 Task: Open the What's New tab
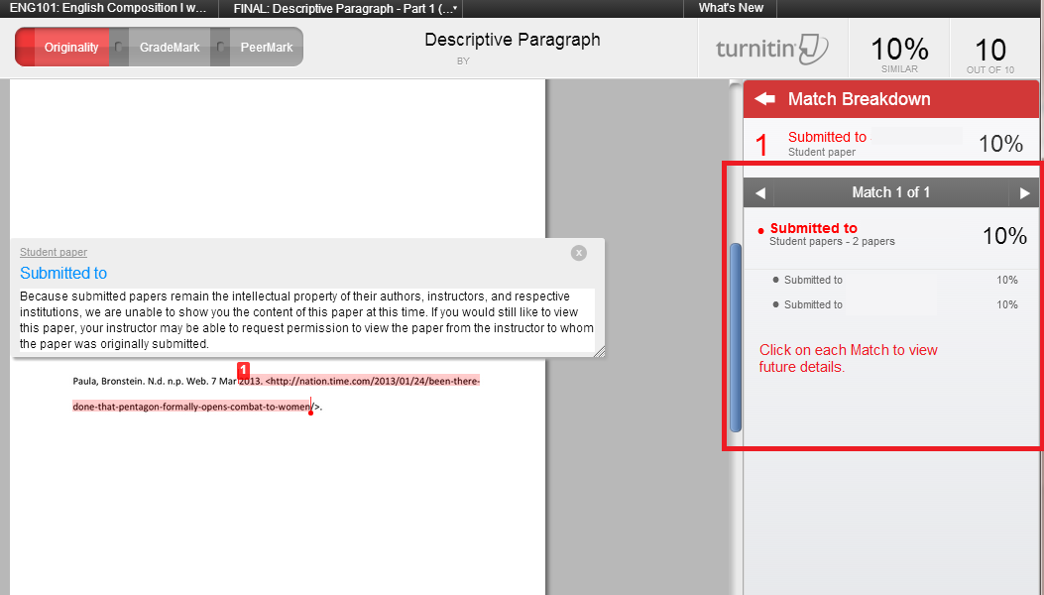[731, 8]
